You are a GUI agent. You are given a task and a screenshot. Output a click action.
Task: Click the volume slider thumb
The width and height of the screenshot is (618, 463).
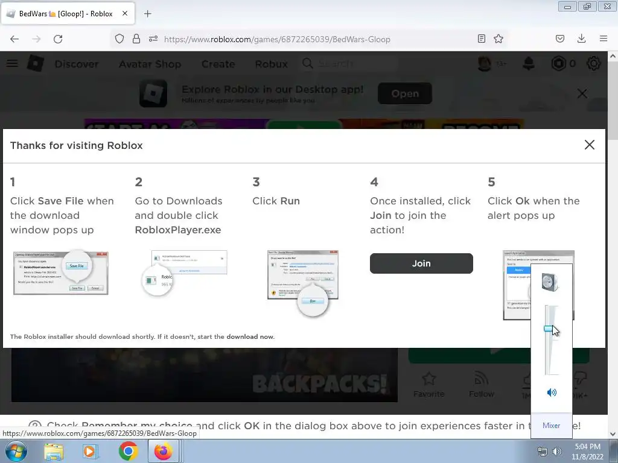(x=549, y=329)
